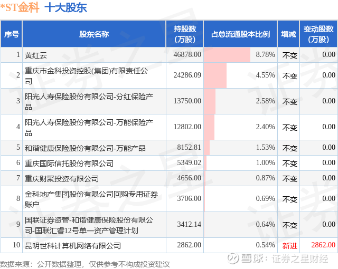
Task: Select 重庆市金科投资控股(集团)有限责任公司 row name
Action: (x=86, y=75)
